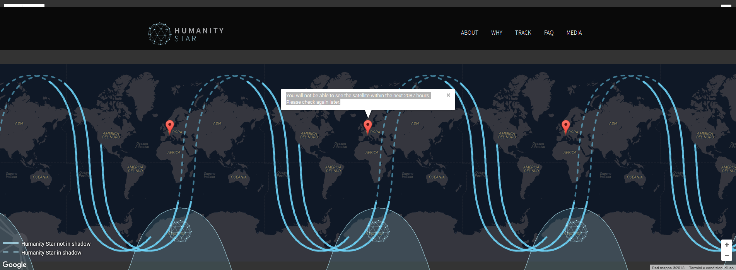This screenshot has width=736, height=270.
Task: Open Termini e condizioni d'uso link
Action: [712, 268]
